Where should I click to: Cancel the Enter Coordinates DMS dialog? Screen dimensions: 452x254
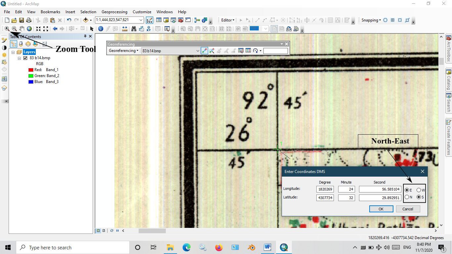pos(408,209)
